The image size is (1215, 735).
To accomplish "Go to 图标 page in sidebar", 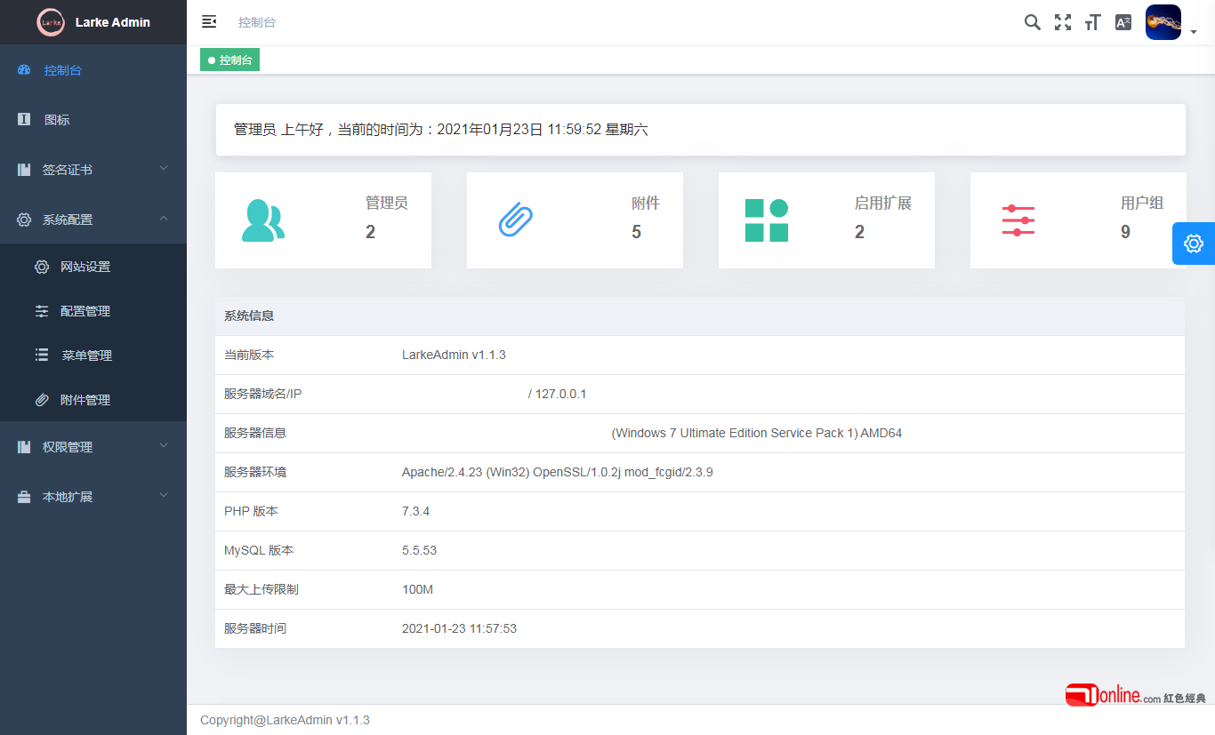I will coord(93,119).
